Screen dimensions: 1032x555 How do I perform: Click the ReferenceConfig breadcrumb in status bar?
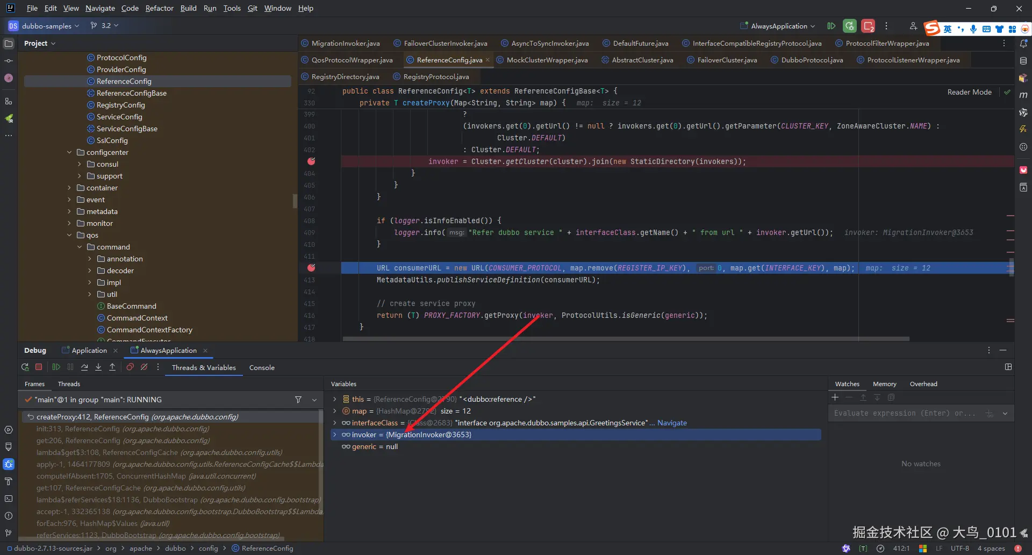pos(263,549)
